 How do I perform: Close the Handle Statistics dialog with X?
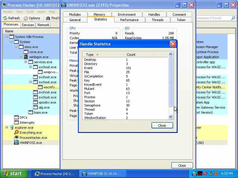(x=173, y=44)
